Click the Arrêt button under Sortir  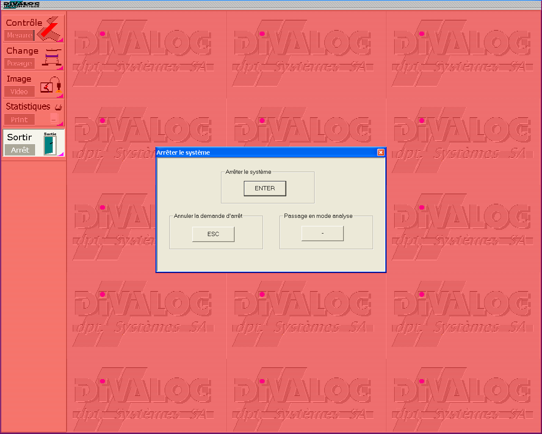tap(20, 150)
